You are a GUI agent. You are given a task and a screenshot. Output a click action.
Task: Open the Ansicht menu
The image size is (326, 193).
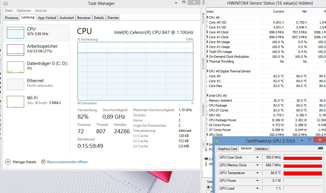41,11
